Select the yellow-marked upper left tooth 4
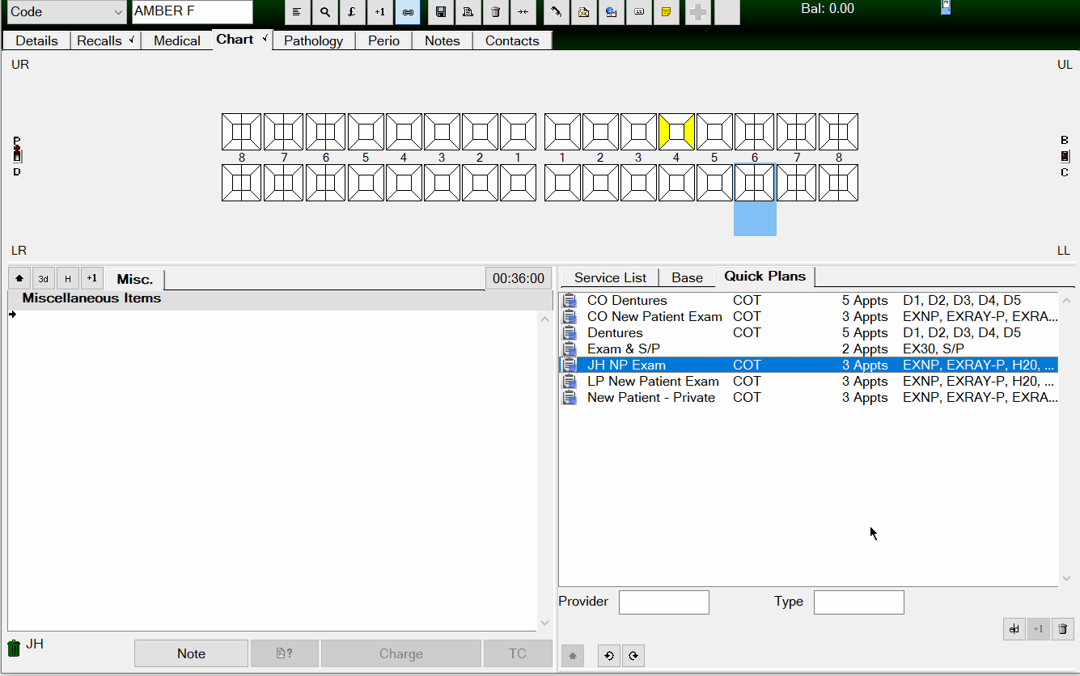The height and width of the screenshot is (676, 1080). point(676,132)
